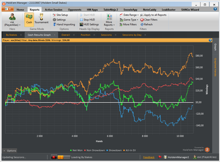Open Hand Importing
The image size is (220, 162).
64,25
